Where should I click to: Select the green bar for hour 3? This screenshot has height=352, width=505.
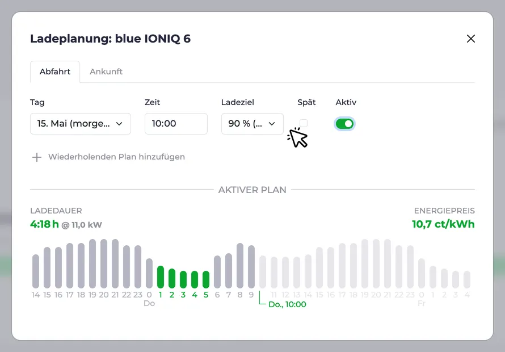pos(183,279)
